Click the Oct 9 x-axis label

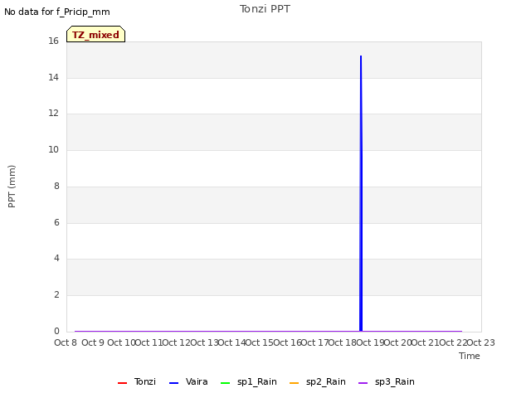(x=93, y=342)
